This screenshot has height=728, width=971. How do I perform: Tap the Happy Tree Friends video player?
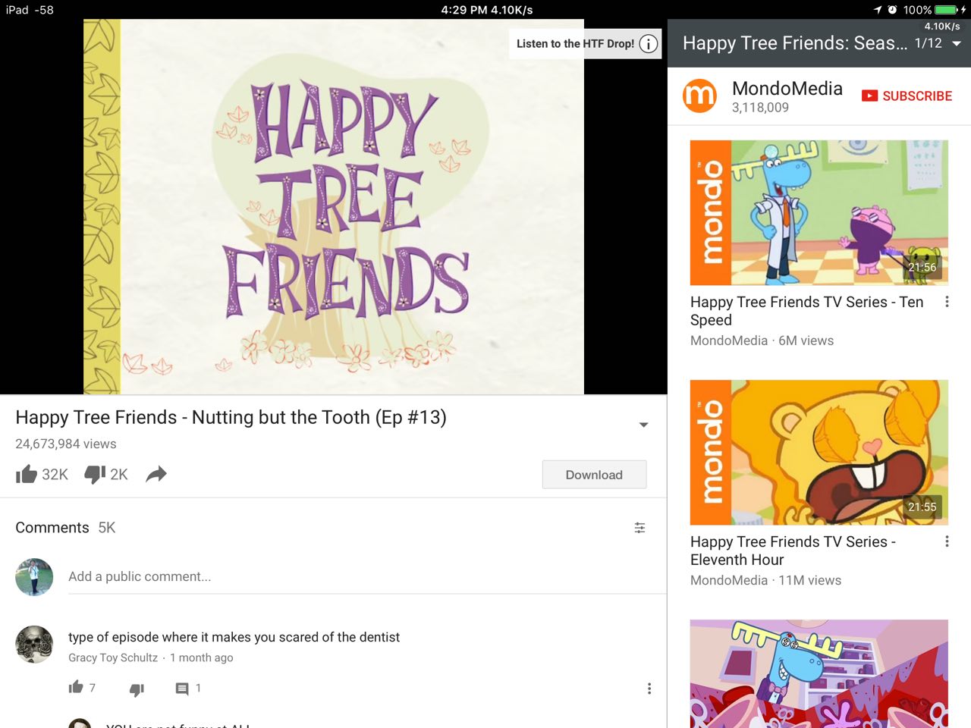coord(334,206)
